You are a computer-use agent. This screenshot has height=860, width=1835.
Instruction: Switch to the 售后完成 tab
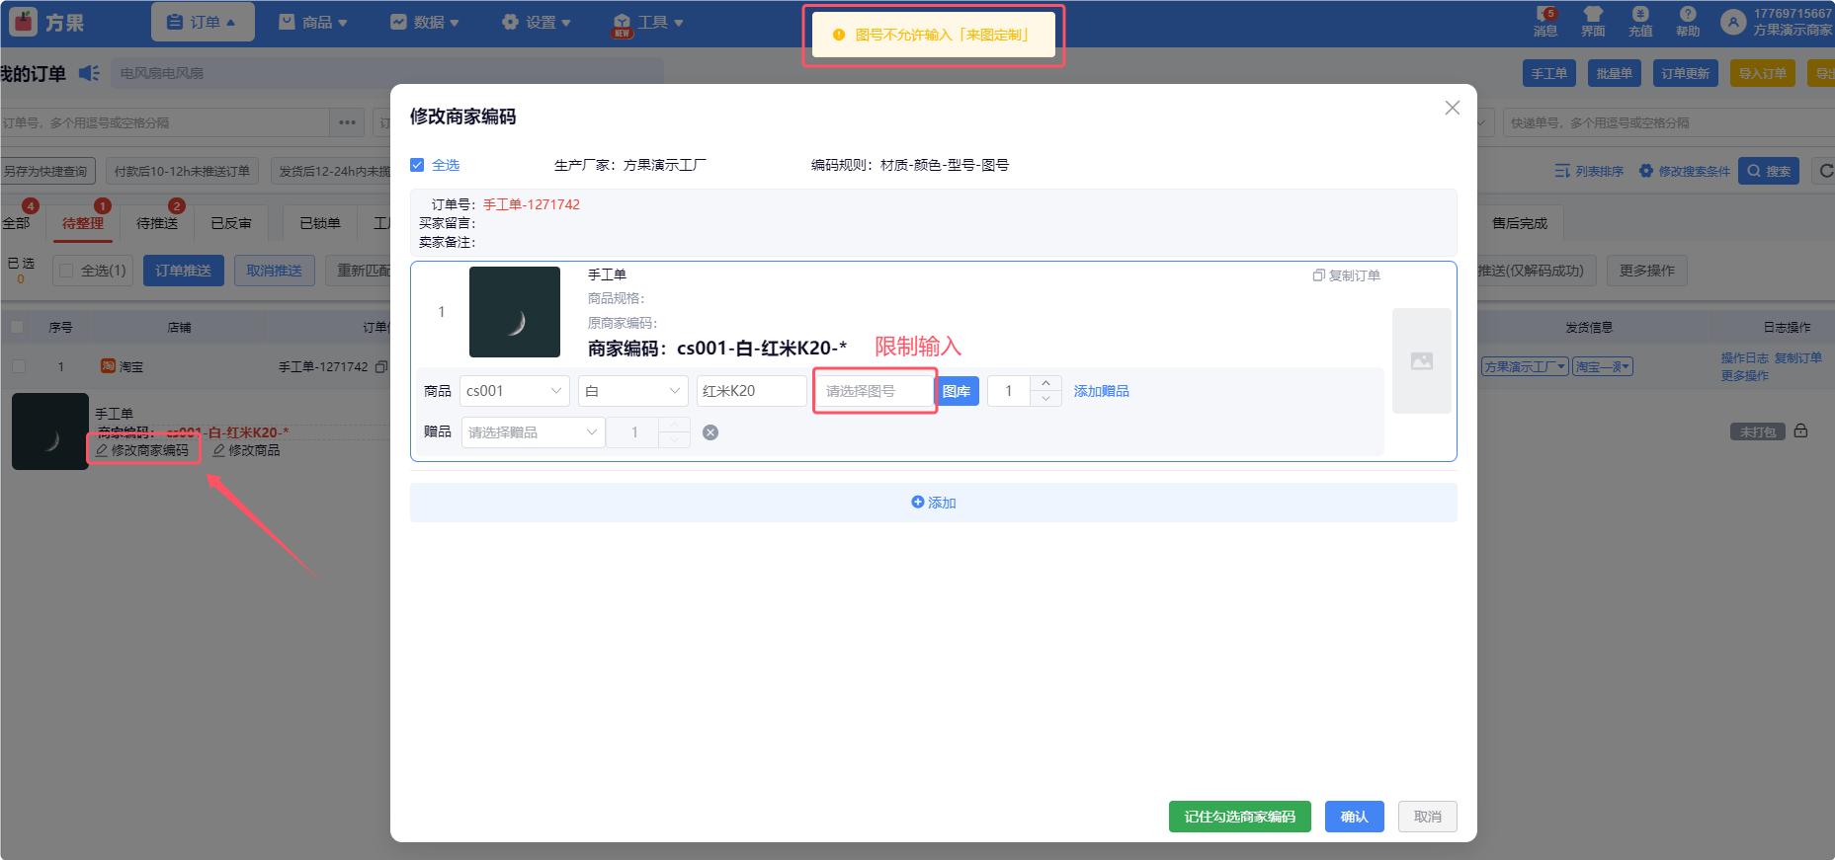click(x=1520, y=223)
